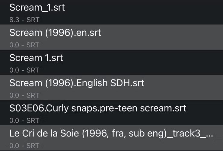Image resolution: width=223 pixels, height=151 pixels.
Task: Click the 8.3 - SRT rating line
Action: click(x=24, y=20)
